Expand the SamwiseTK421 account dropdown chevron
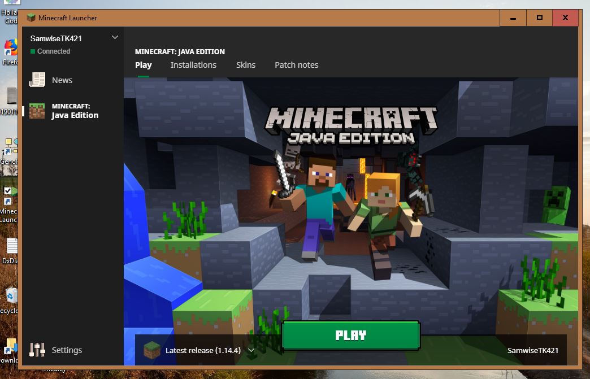Viewport: 590px width, 379px height. 115,38
